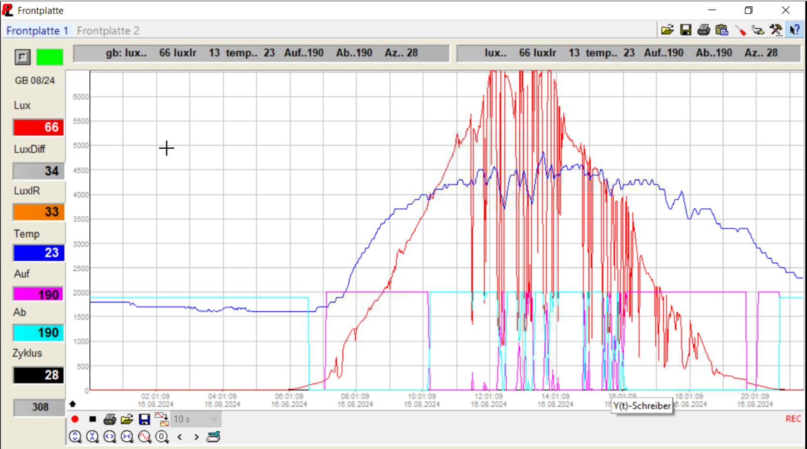Open the hardware connection cable icon
Image resolution: width=807 pixels, height=449 pixels.
[758, 30]
